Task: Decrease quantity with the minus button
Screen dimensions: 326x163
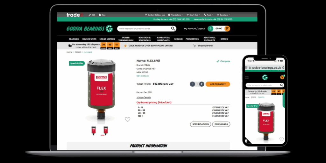Action: [x=192, y=84]
